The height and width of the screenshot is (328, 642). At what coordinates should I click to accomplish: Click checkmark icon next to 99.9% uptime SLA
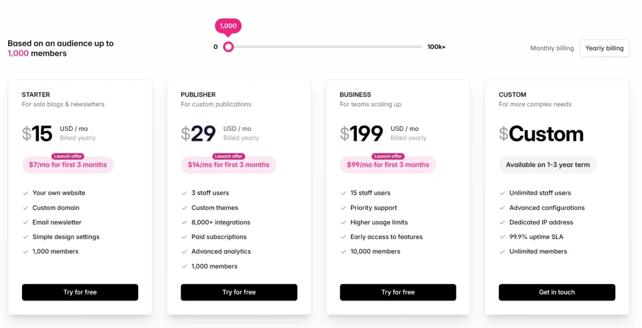point(503,237)
